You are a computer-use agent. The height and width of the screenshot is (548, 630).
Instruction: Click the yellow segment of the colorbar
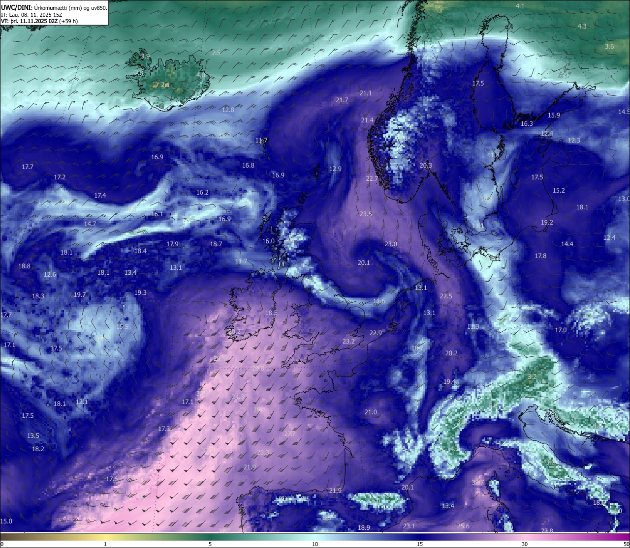click(105, 536)
